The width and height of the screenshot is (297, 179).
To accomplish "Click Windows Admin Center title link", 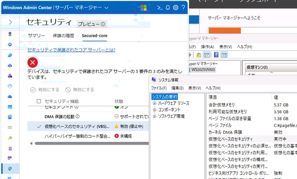I will (x=27, y=7).
